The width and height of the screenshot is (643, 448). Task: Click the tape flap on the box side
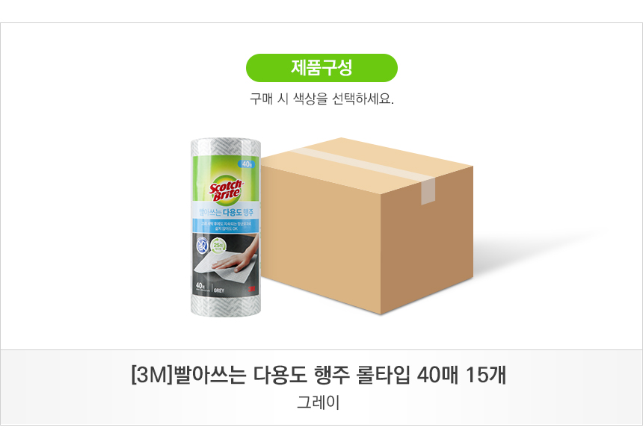tap(428, 192)
